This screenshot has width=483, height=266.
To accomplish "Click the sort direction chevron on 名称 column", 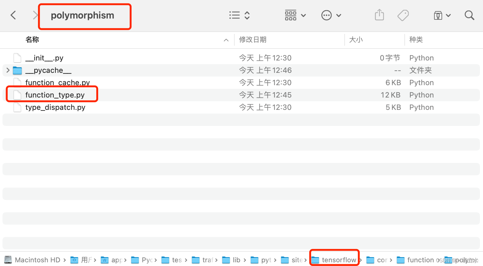I will coord(226,40).
